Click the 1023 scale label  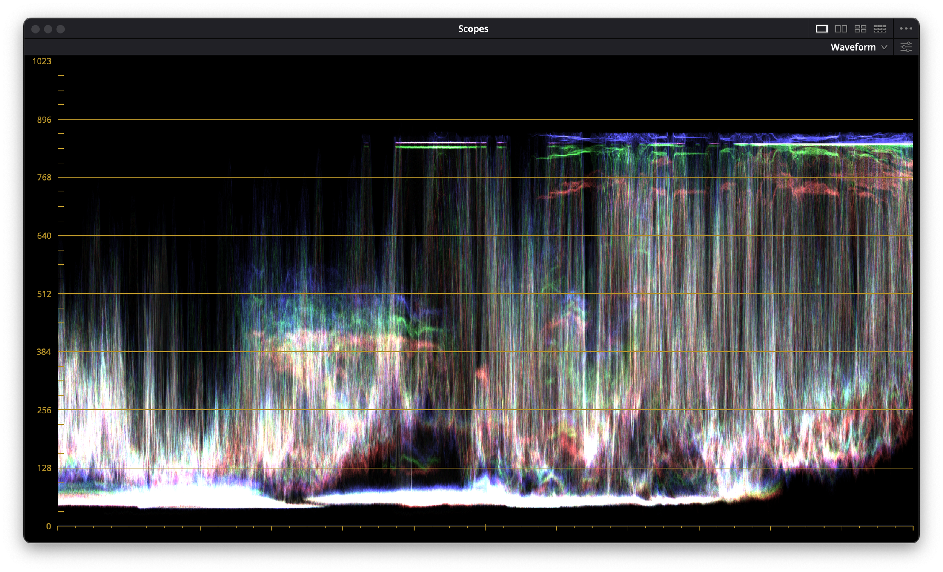42,61
